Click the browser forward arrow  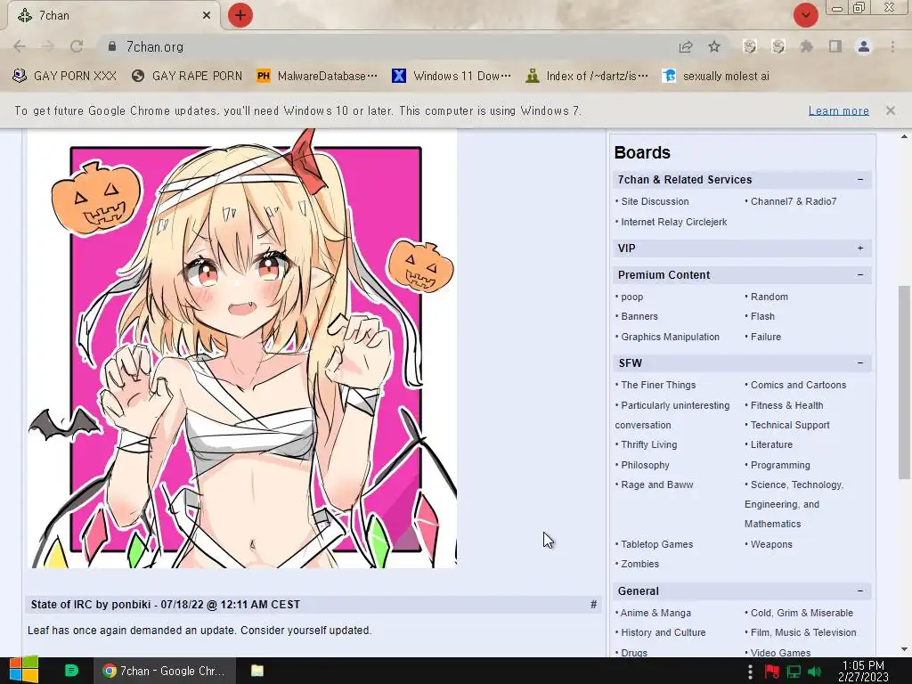pos(48,46)
